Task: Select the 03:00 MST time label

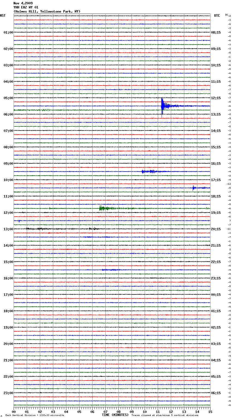Action: 8,65
